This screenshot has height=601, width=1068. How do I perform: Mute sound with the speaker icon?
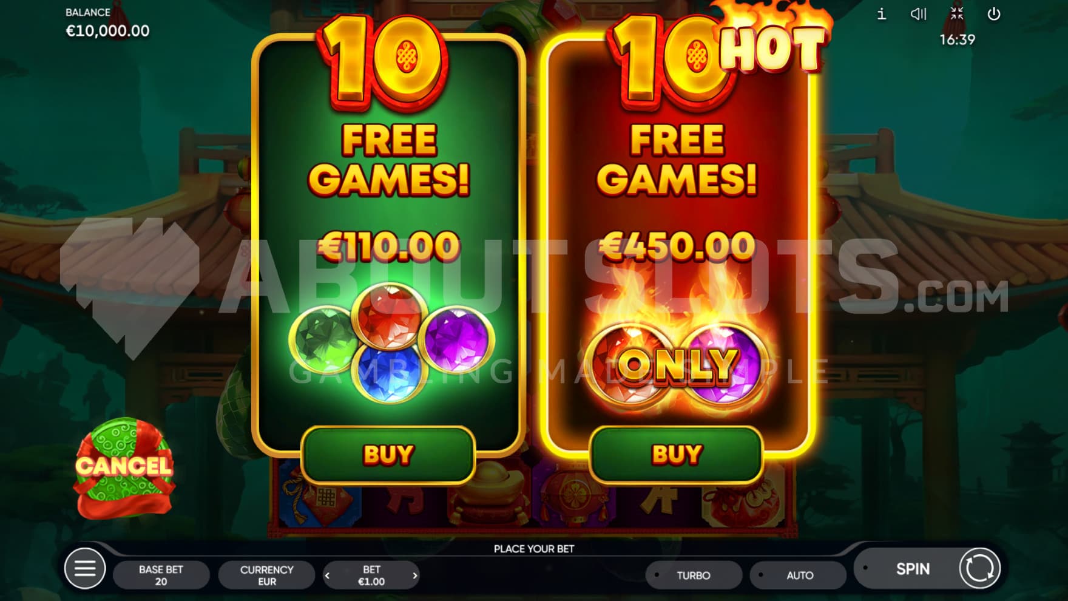point(918,14)
